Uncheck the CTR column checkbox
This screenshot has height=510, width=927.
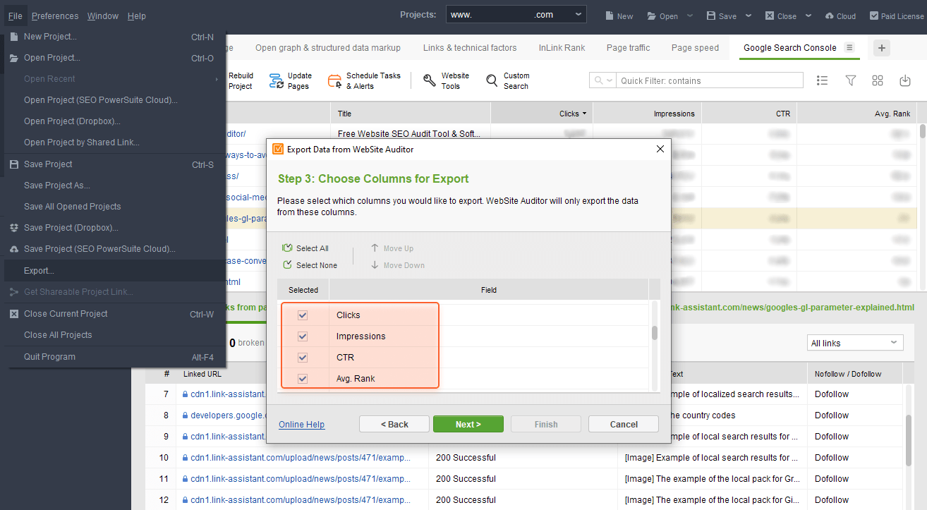[303, 358]
